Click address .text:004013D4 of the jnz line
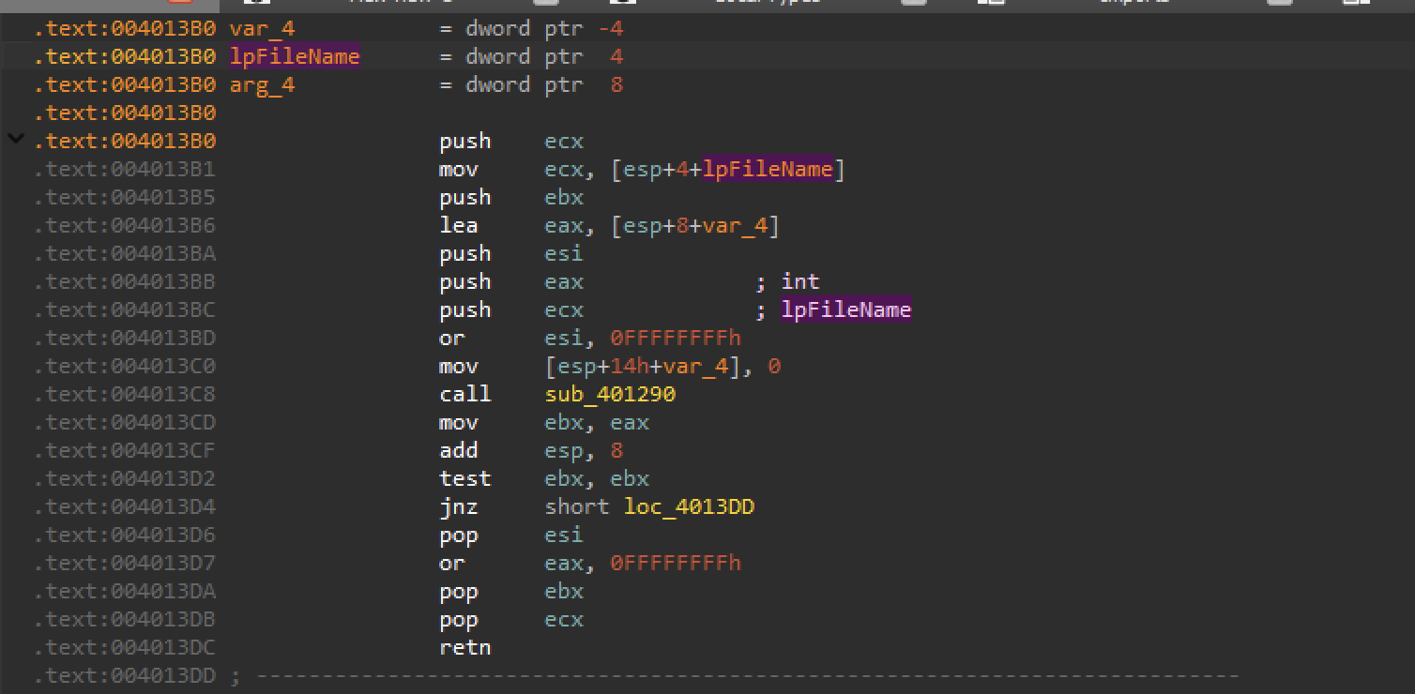1415x694 pixels. pyautogui.click(x=125, y=507)
